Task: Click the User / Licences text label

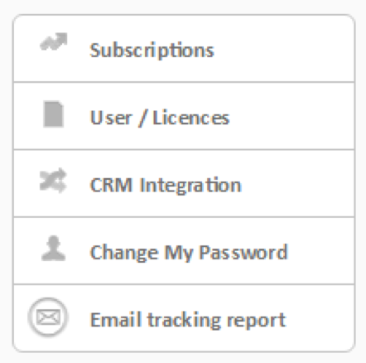Action: click(160, 118)
